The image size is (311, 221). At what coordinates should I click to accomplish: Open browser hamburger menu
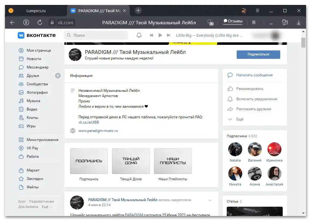coord(258,11)
